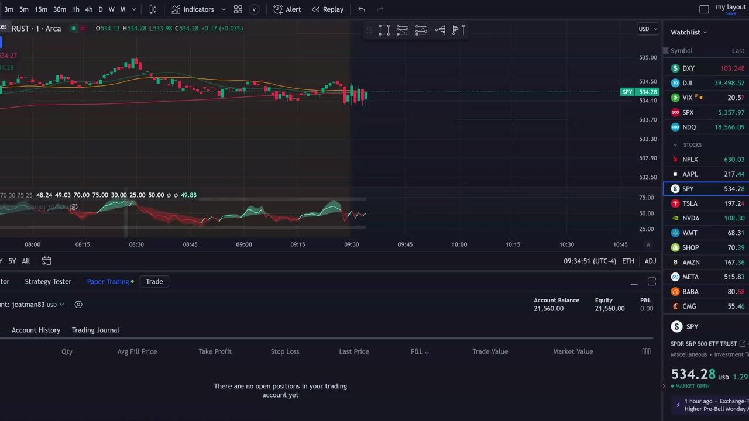Grab the floating toolbar drag handle
The width and height of the screenshot is (749, 421).
coord(369,30)
